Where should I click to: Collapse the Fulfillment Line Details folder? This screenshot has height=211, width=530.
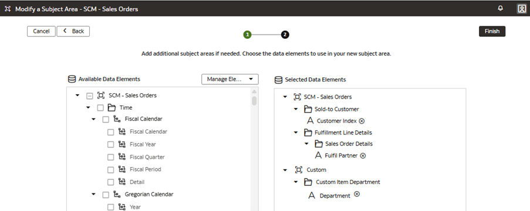coord(296,132)
